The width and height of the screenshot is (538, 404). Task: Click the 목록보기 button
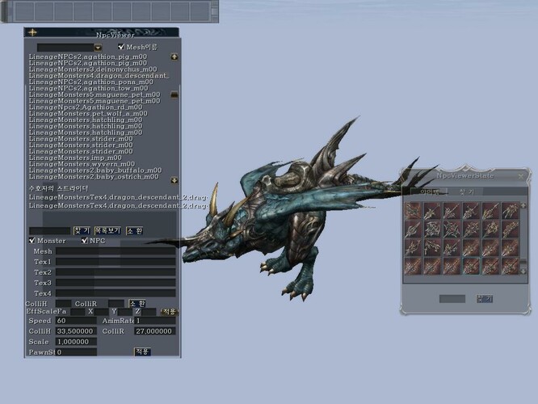coord(107,230)
